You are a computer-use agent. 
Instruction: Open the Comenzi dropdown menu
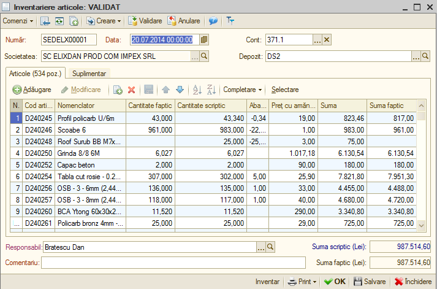click(18, 21)
